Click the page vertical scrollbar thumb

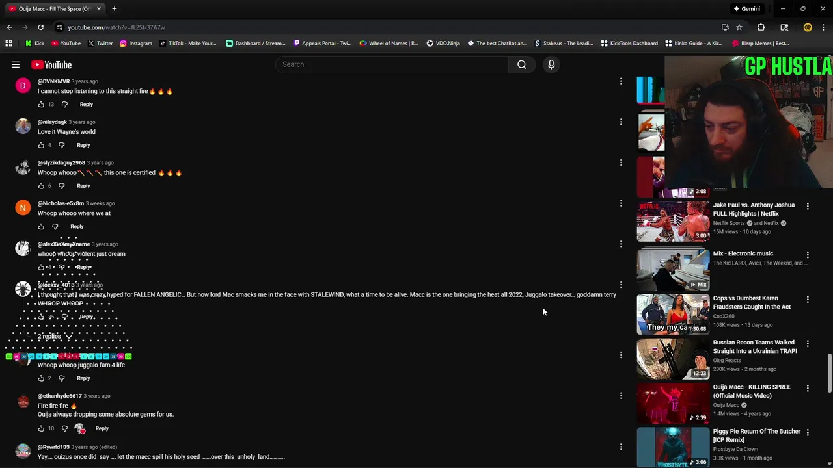click(x=830, y=373)
